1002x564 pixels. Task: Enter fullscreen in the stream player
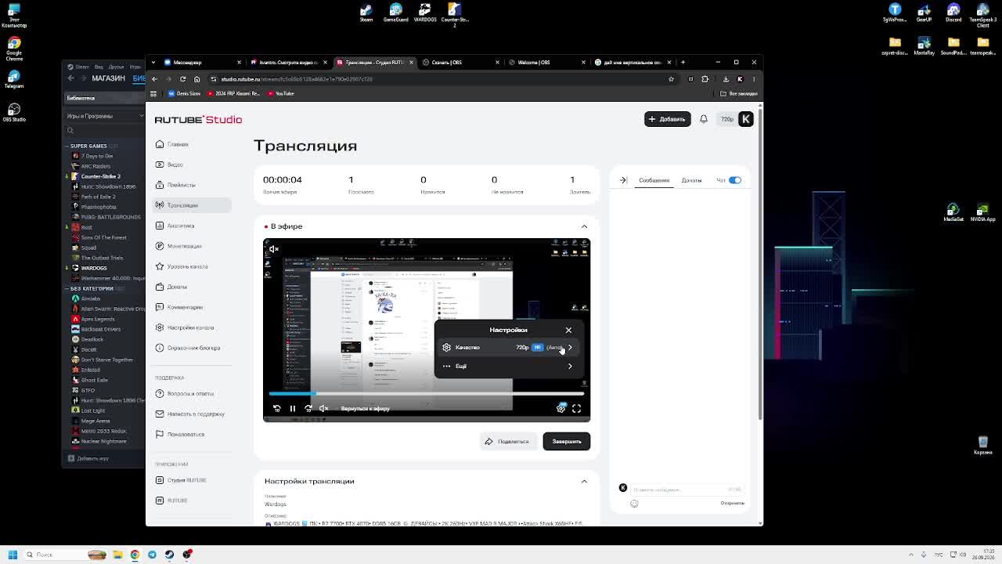click(x=577, y=408)
